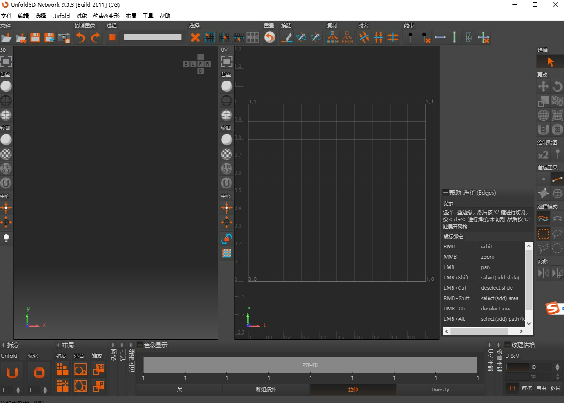Image resolution: width=564 pixels, height=403 pixels.
Task: Click the 群组拓扑 display button
Action: (x=266, y=390)
